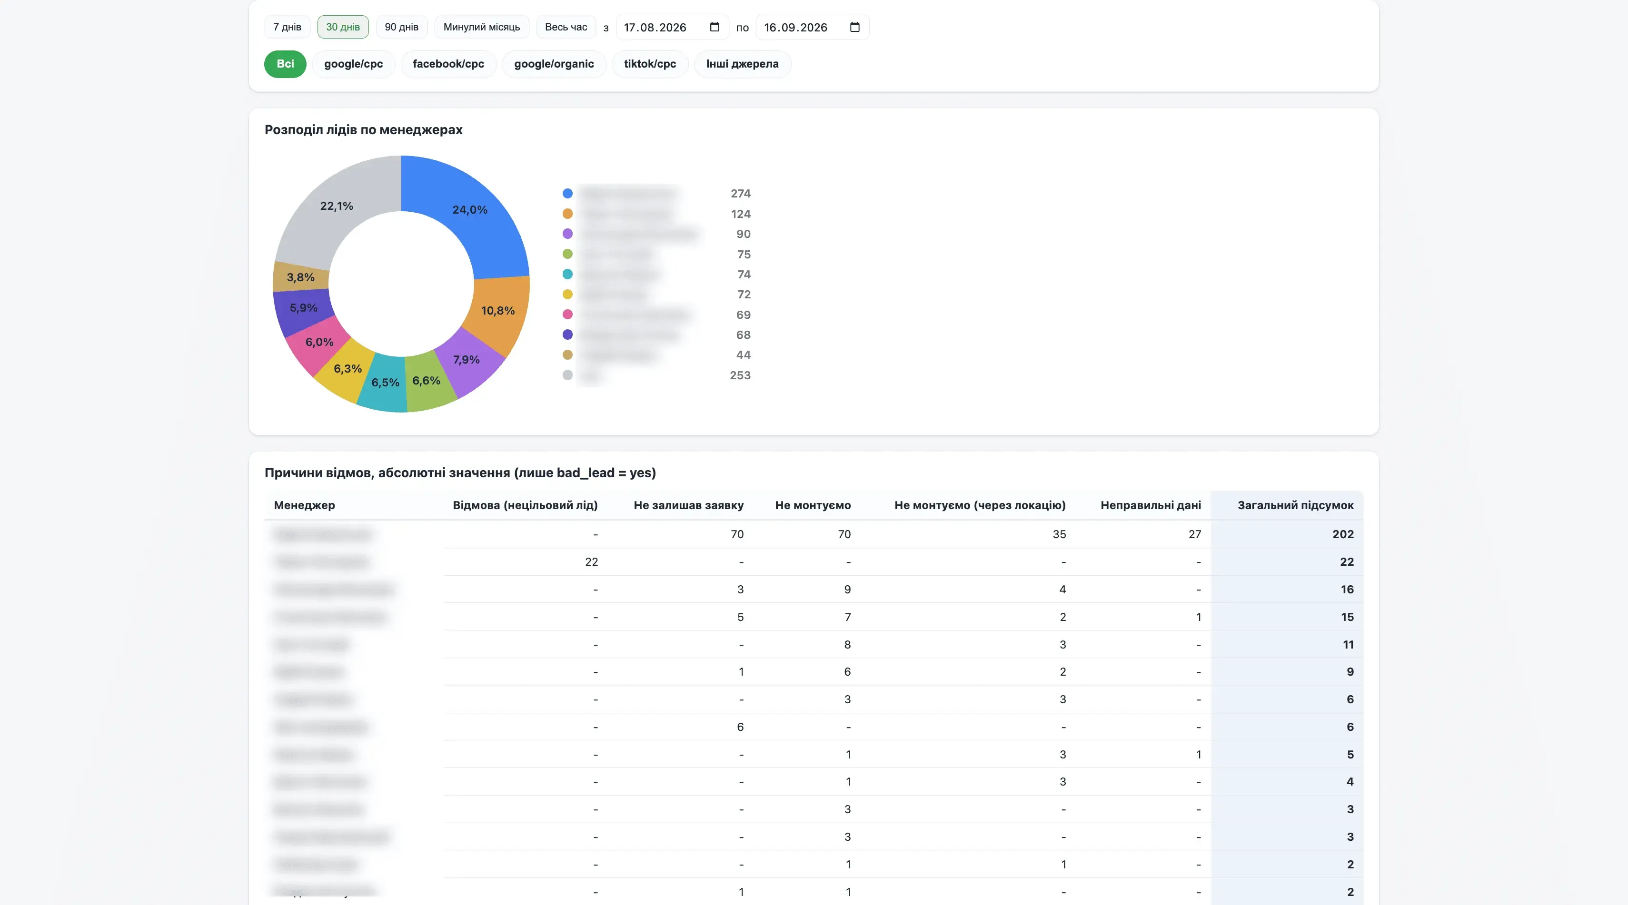Activate the Всі source filter
Screen dimensions: 1628x905
[285, 64]
